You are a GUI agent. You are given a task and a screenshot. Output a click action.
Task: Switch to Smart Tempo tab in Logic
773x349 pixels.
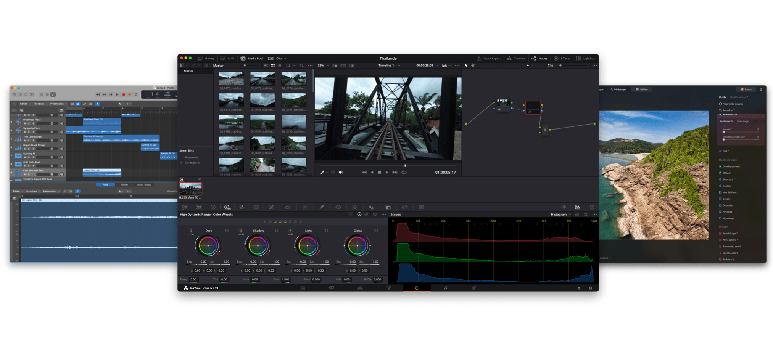coord(144,185)
